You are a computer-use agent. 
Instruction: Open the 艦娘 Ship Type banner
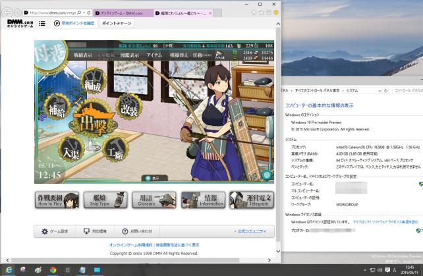105,200
